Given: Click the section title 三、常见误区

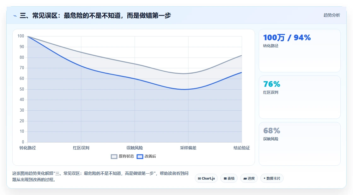Looking at the screenshot, I should (x=95, y=15).
